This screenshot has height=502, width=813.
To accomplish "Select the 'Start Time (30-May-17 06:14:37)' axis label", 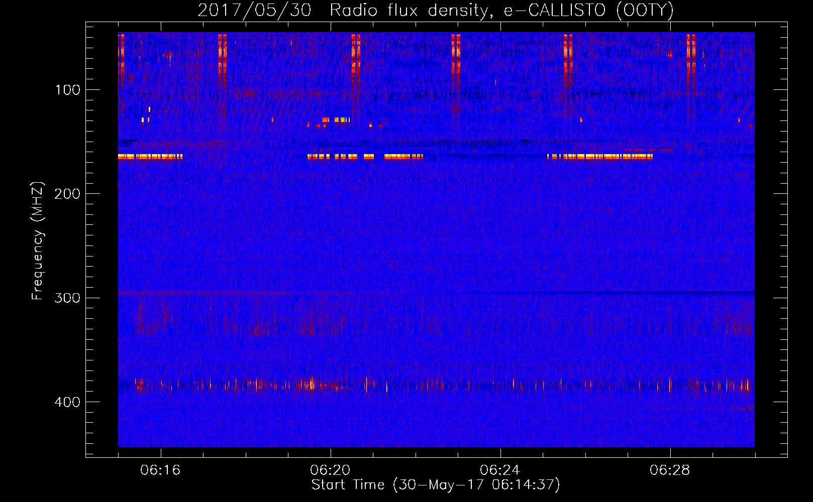I will click(436, 485).
